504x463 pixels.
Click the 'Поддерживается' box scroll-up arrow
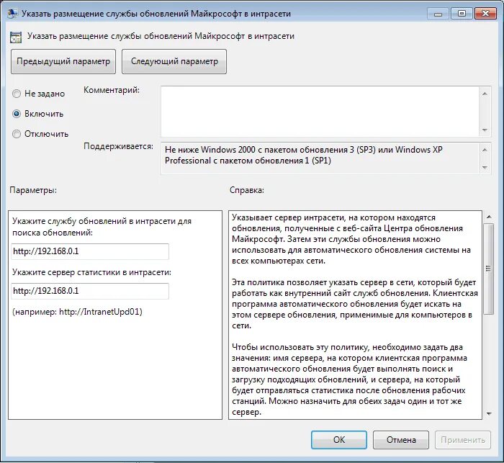(x=485, y=150)
